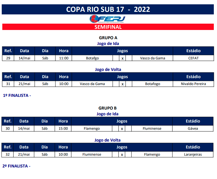Viewport: 217px width, 179px height.
Task: Click the FERJ federation logo
Action: coord(107,19)
